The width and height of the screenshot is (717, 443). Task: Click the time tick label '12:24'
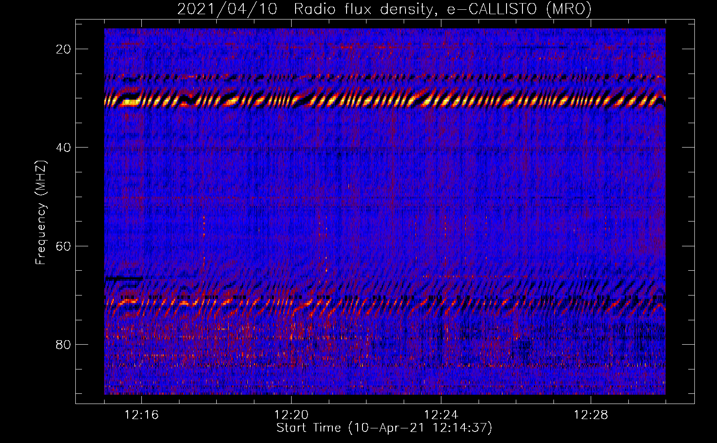pos(441,415)
